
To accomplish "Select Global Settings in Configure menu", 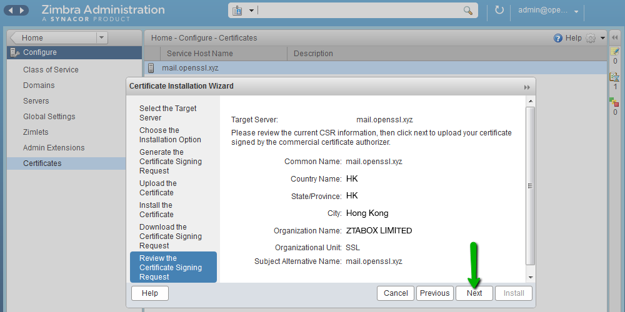I will click(x=49, y=117).
